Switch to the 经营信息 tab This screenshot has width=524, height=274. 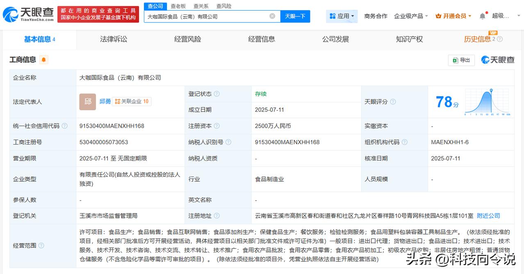point(262,39)
